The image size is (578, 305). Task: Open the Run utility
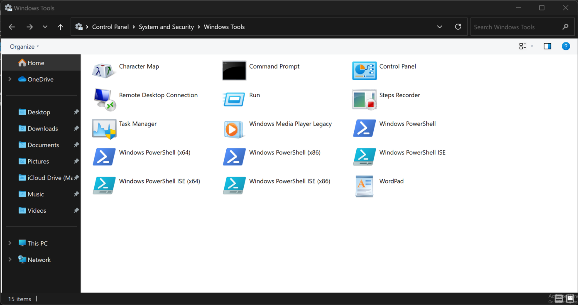pyautogui.click(x=254, y=95)
